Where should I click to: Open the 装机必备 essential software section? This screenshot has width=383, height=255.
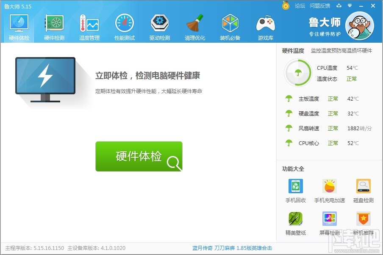(x=230, y=26)
